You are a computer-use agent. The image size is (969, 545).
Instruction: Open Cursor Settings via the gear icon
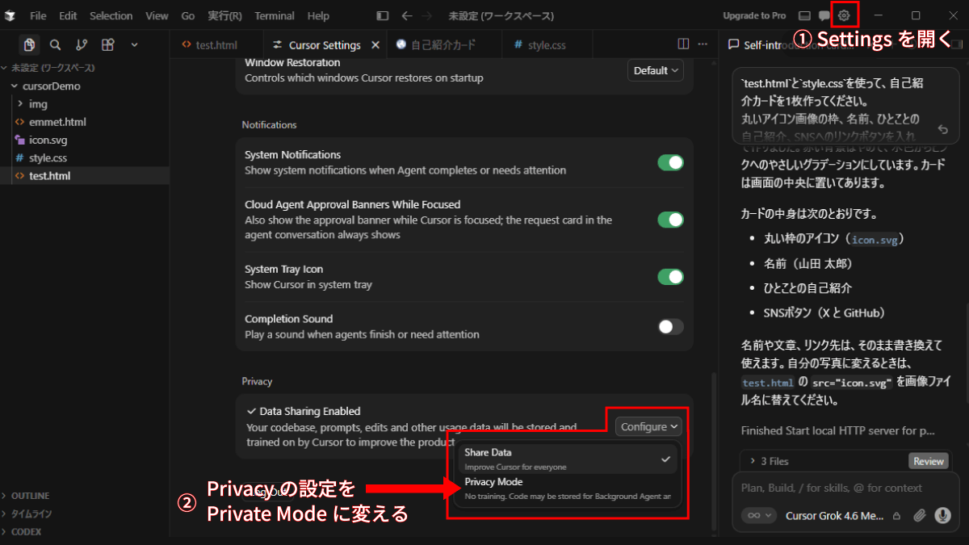coord(844,15)
